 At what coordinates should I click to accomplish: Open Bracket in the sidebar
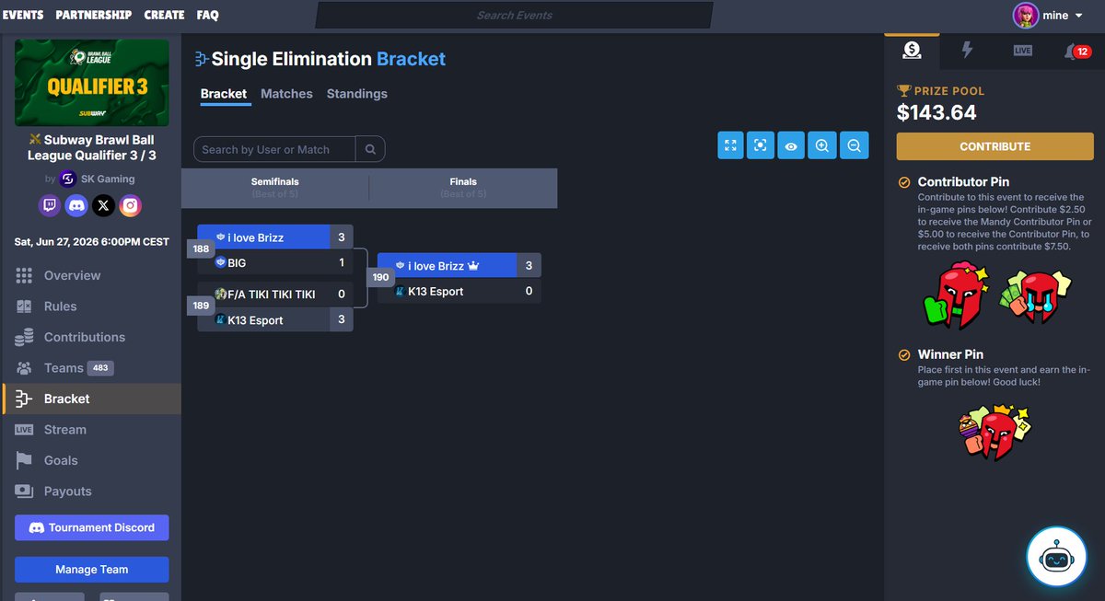point(92,399)
